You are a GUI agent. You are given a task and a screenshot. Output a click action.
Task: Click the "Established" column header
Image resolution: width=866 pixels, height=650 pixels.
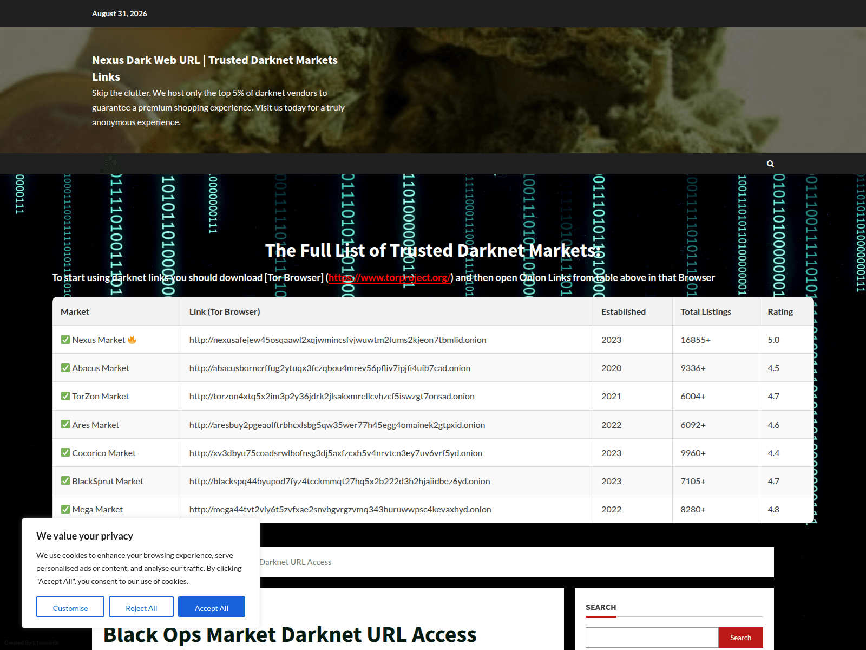(x=624, y=311)
